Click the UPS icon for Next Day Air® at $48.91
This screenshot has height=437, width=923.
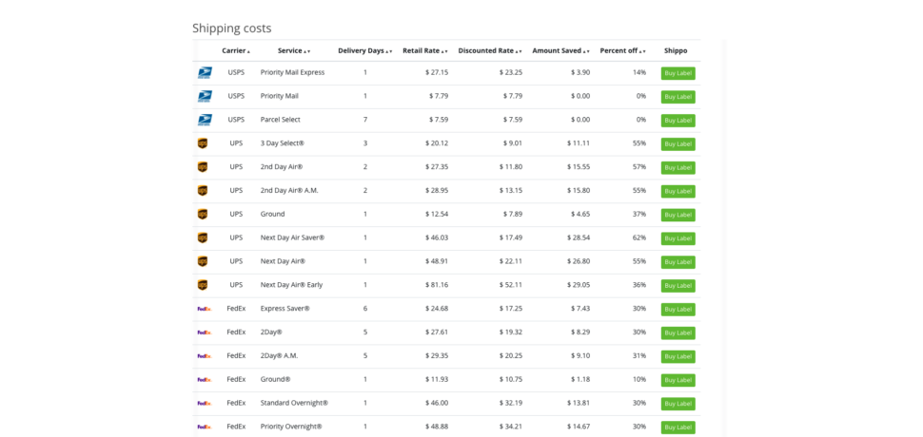point(203,261)
